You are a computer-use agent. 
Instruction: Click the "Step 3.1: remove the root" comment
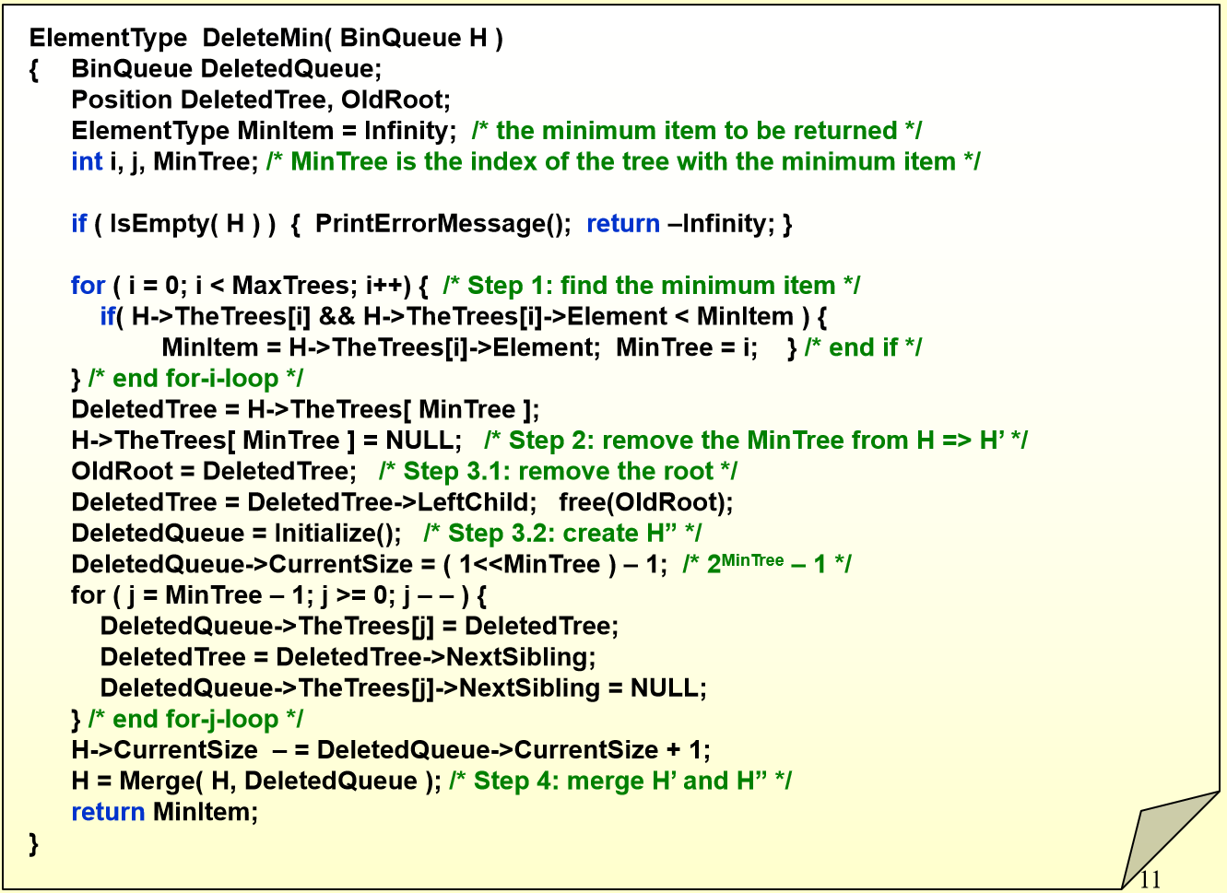[x=558, y=471]
